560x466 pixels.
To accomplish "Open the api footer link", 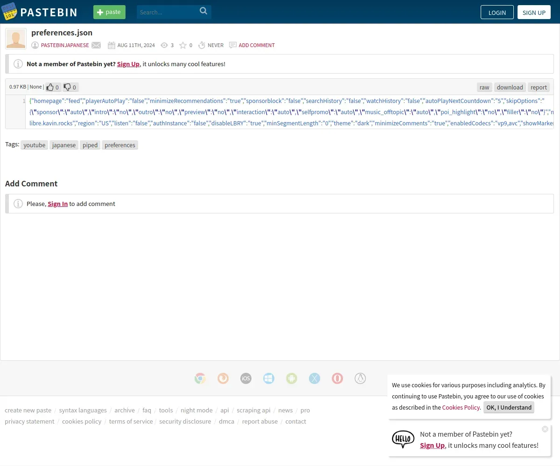I will click(x=225, y=410).
